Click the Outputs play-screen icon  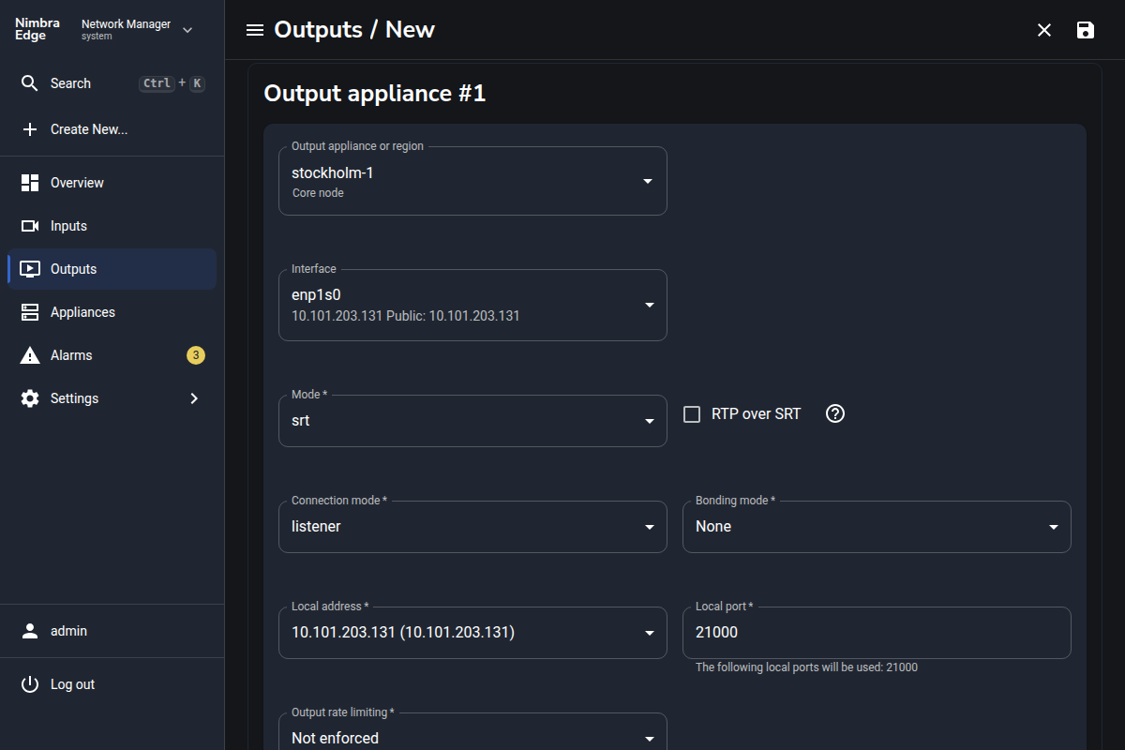click(x=30, y=269)
